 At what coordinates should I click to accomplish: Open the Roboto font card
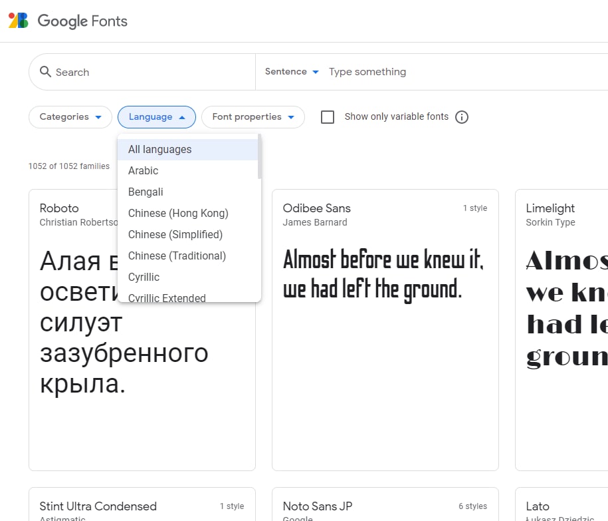click(x=142, y=330)
